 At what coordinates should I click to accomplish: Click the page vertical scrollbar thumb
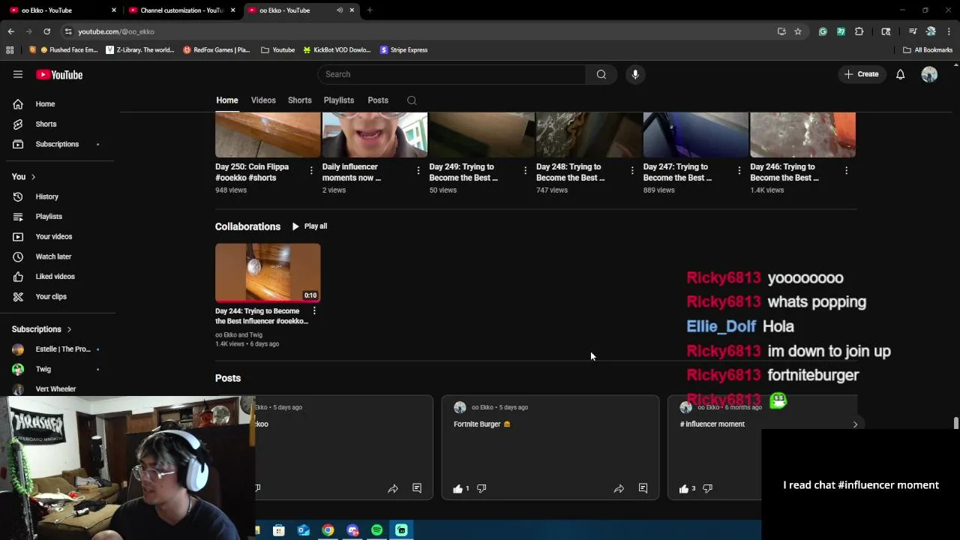coord(955,424)
